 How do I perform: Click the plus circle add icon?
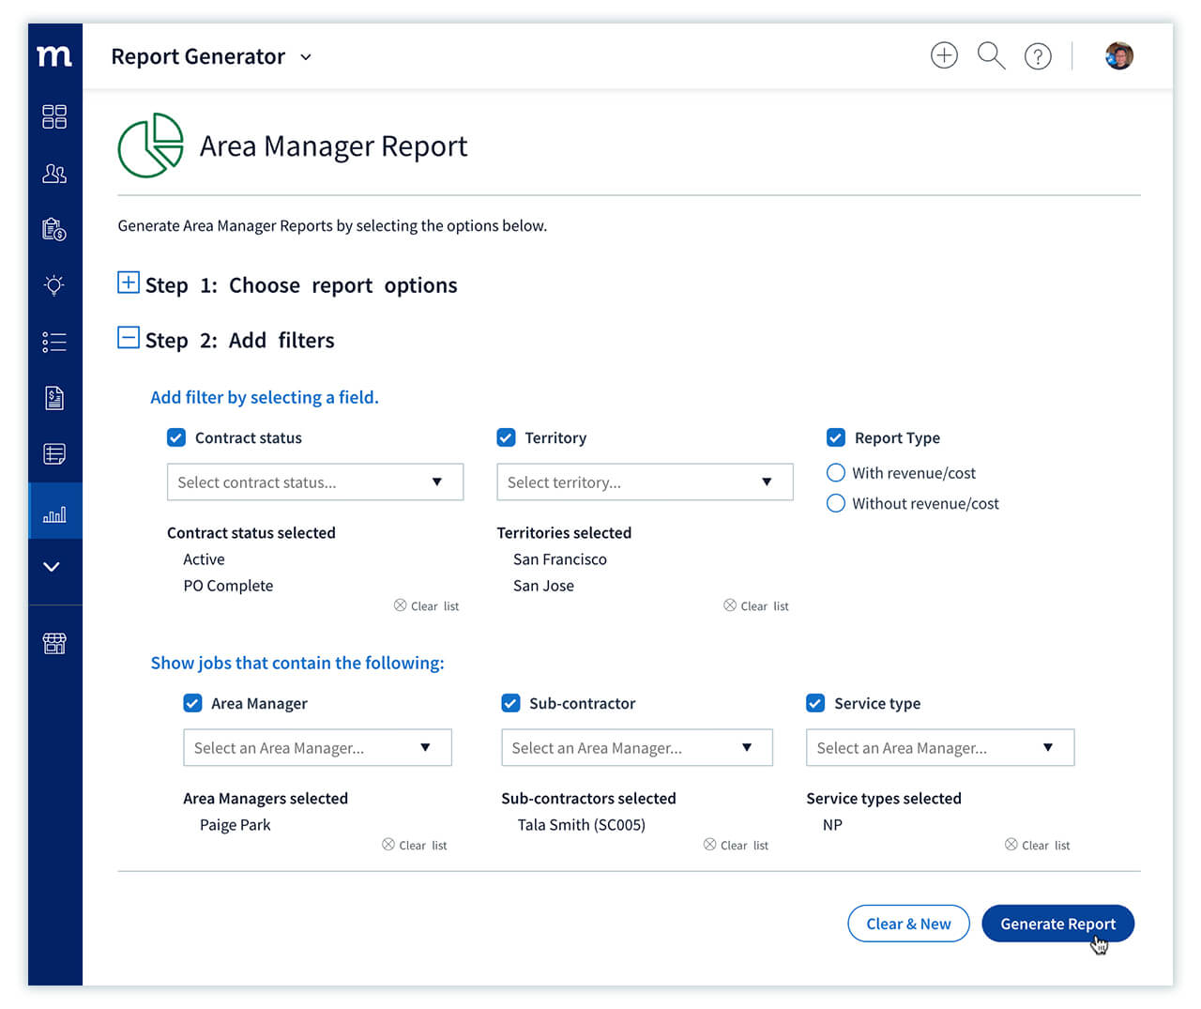[944, 55]
